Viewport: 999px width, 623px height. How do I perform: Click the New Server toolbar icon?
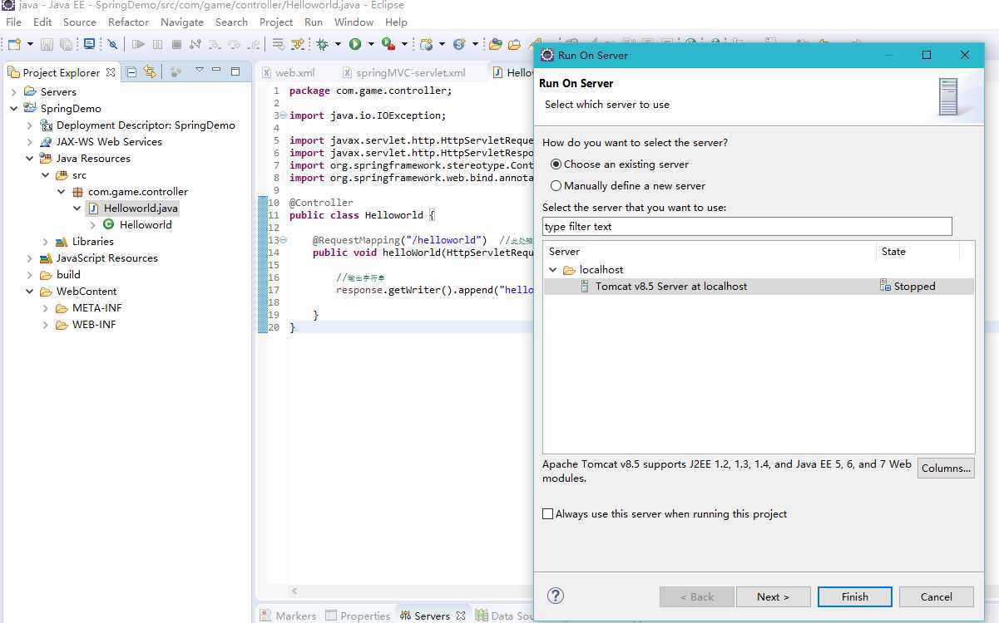pos(427,44)
